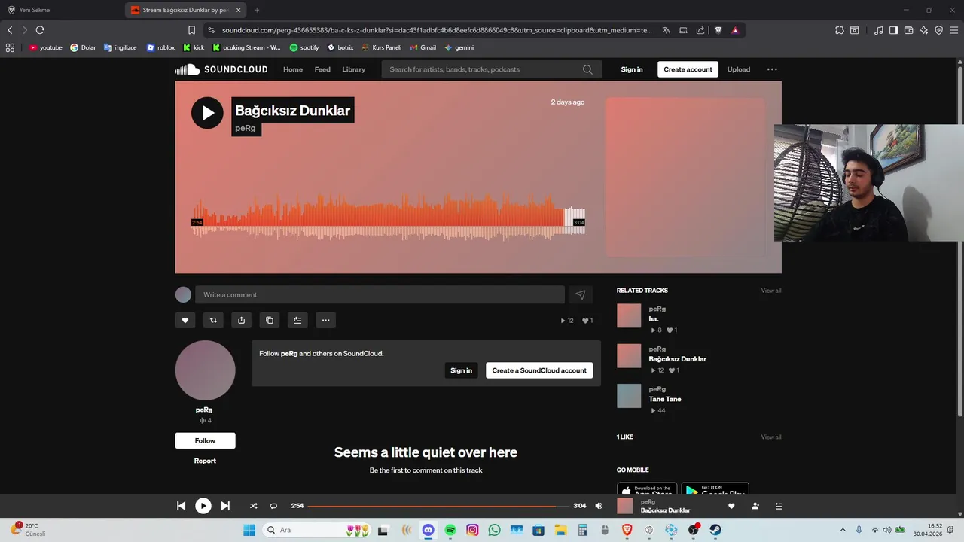Write a comment in the comment field
The height and width of the screenshot is (542, 964).
pos(380,294)
